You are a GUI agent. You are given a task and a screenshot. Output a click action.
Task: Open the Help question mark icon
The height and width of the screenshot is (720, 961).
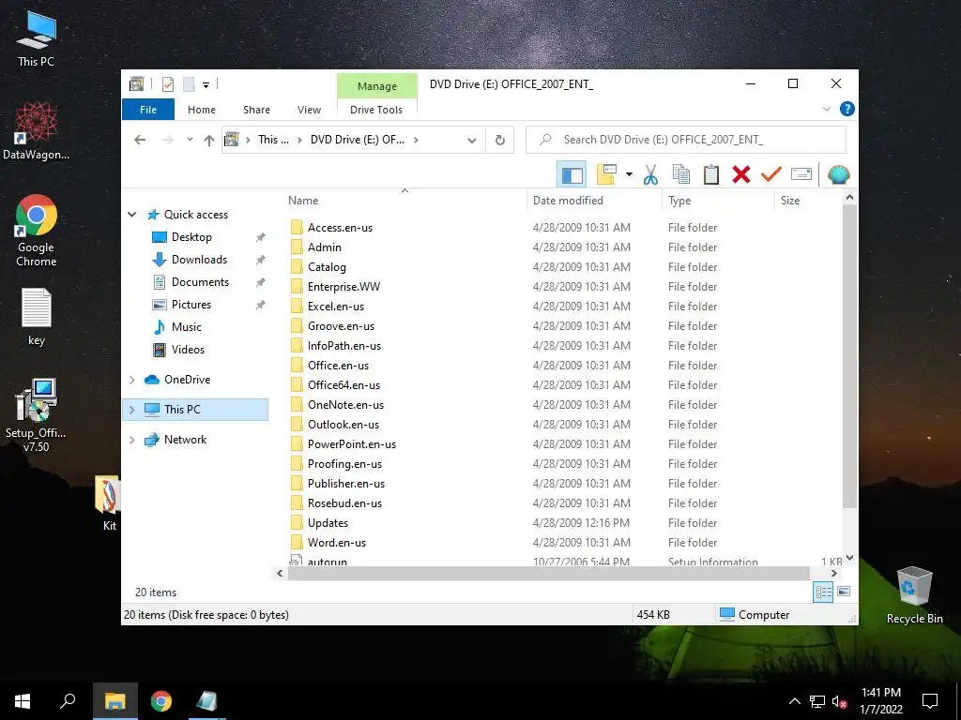coord(847,109)
